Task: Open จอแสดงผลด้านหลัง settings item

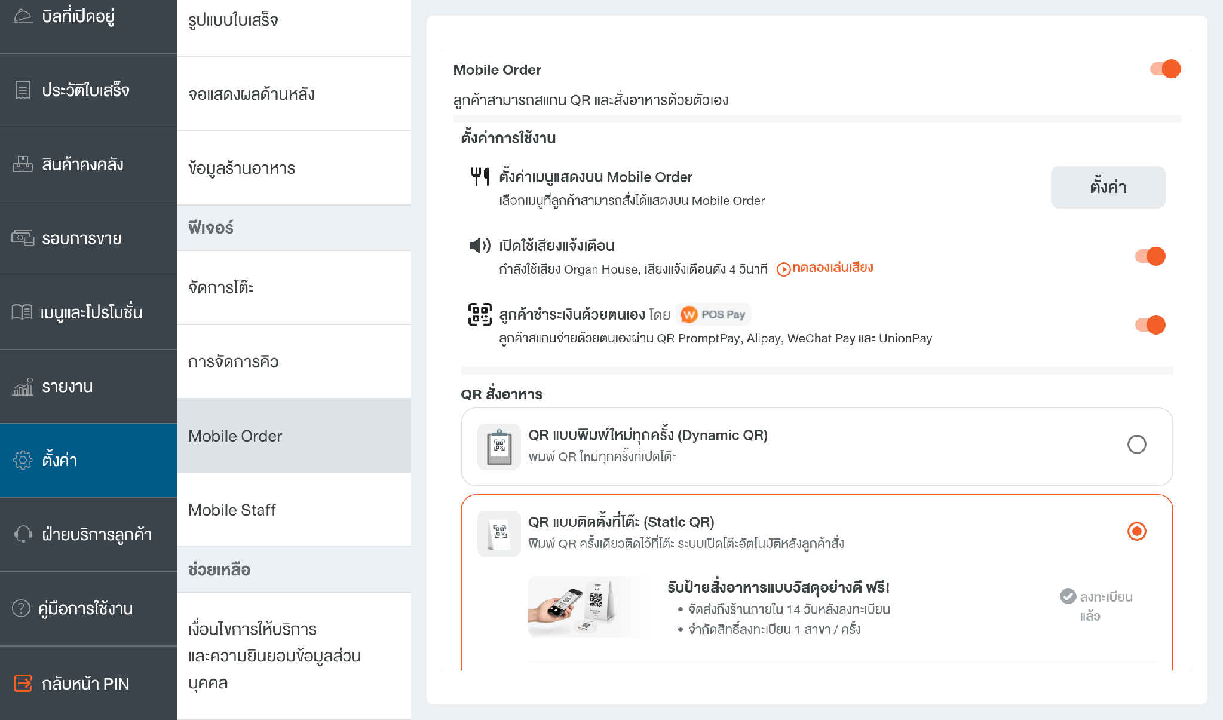Action: (294, 94)
